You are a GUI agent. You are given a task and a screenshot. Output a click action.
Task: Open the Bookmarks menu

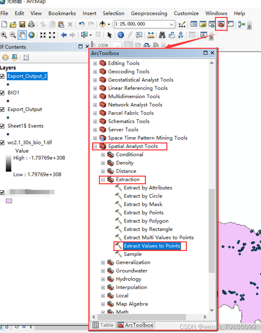62,13
